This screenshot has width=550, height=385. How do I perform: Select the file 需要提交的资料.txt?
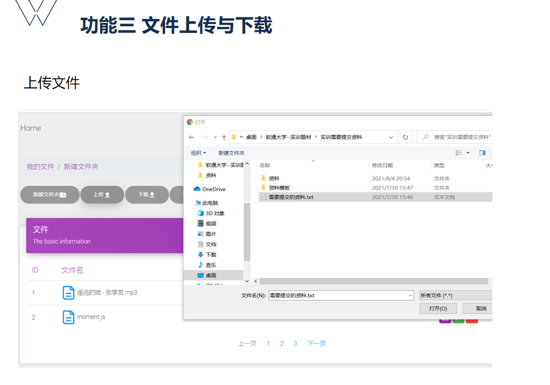point(375,197)
